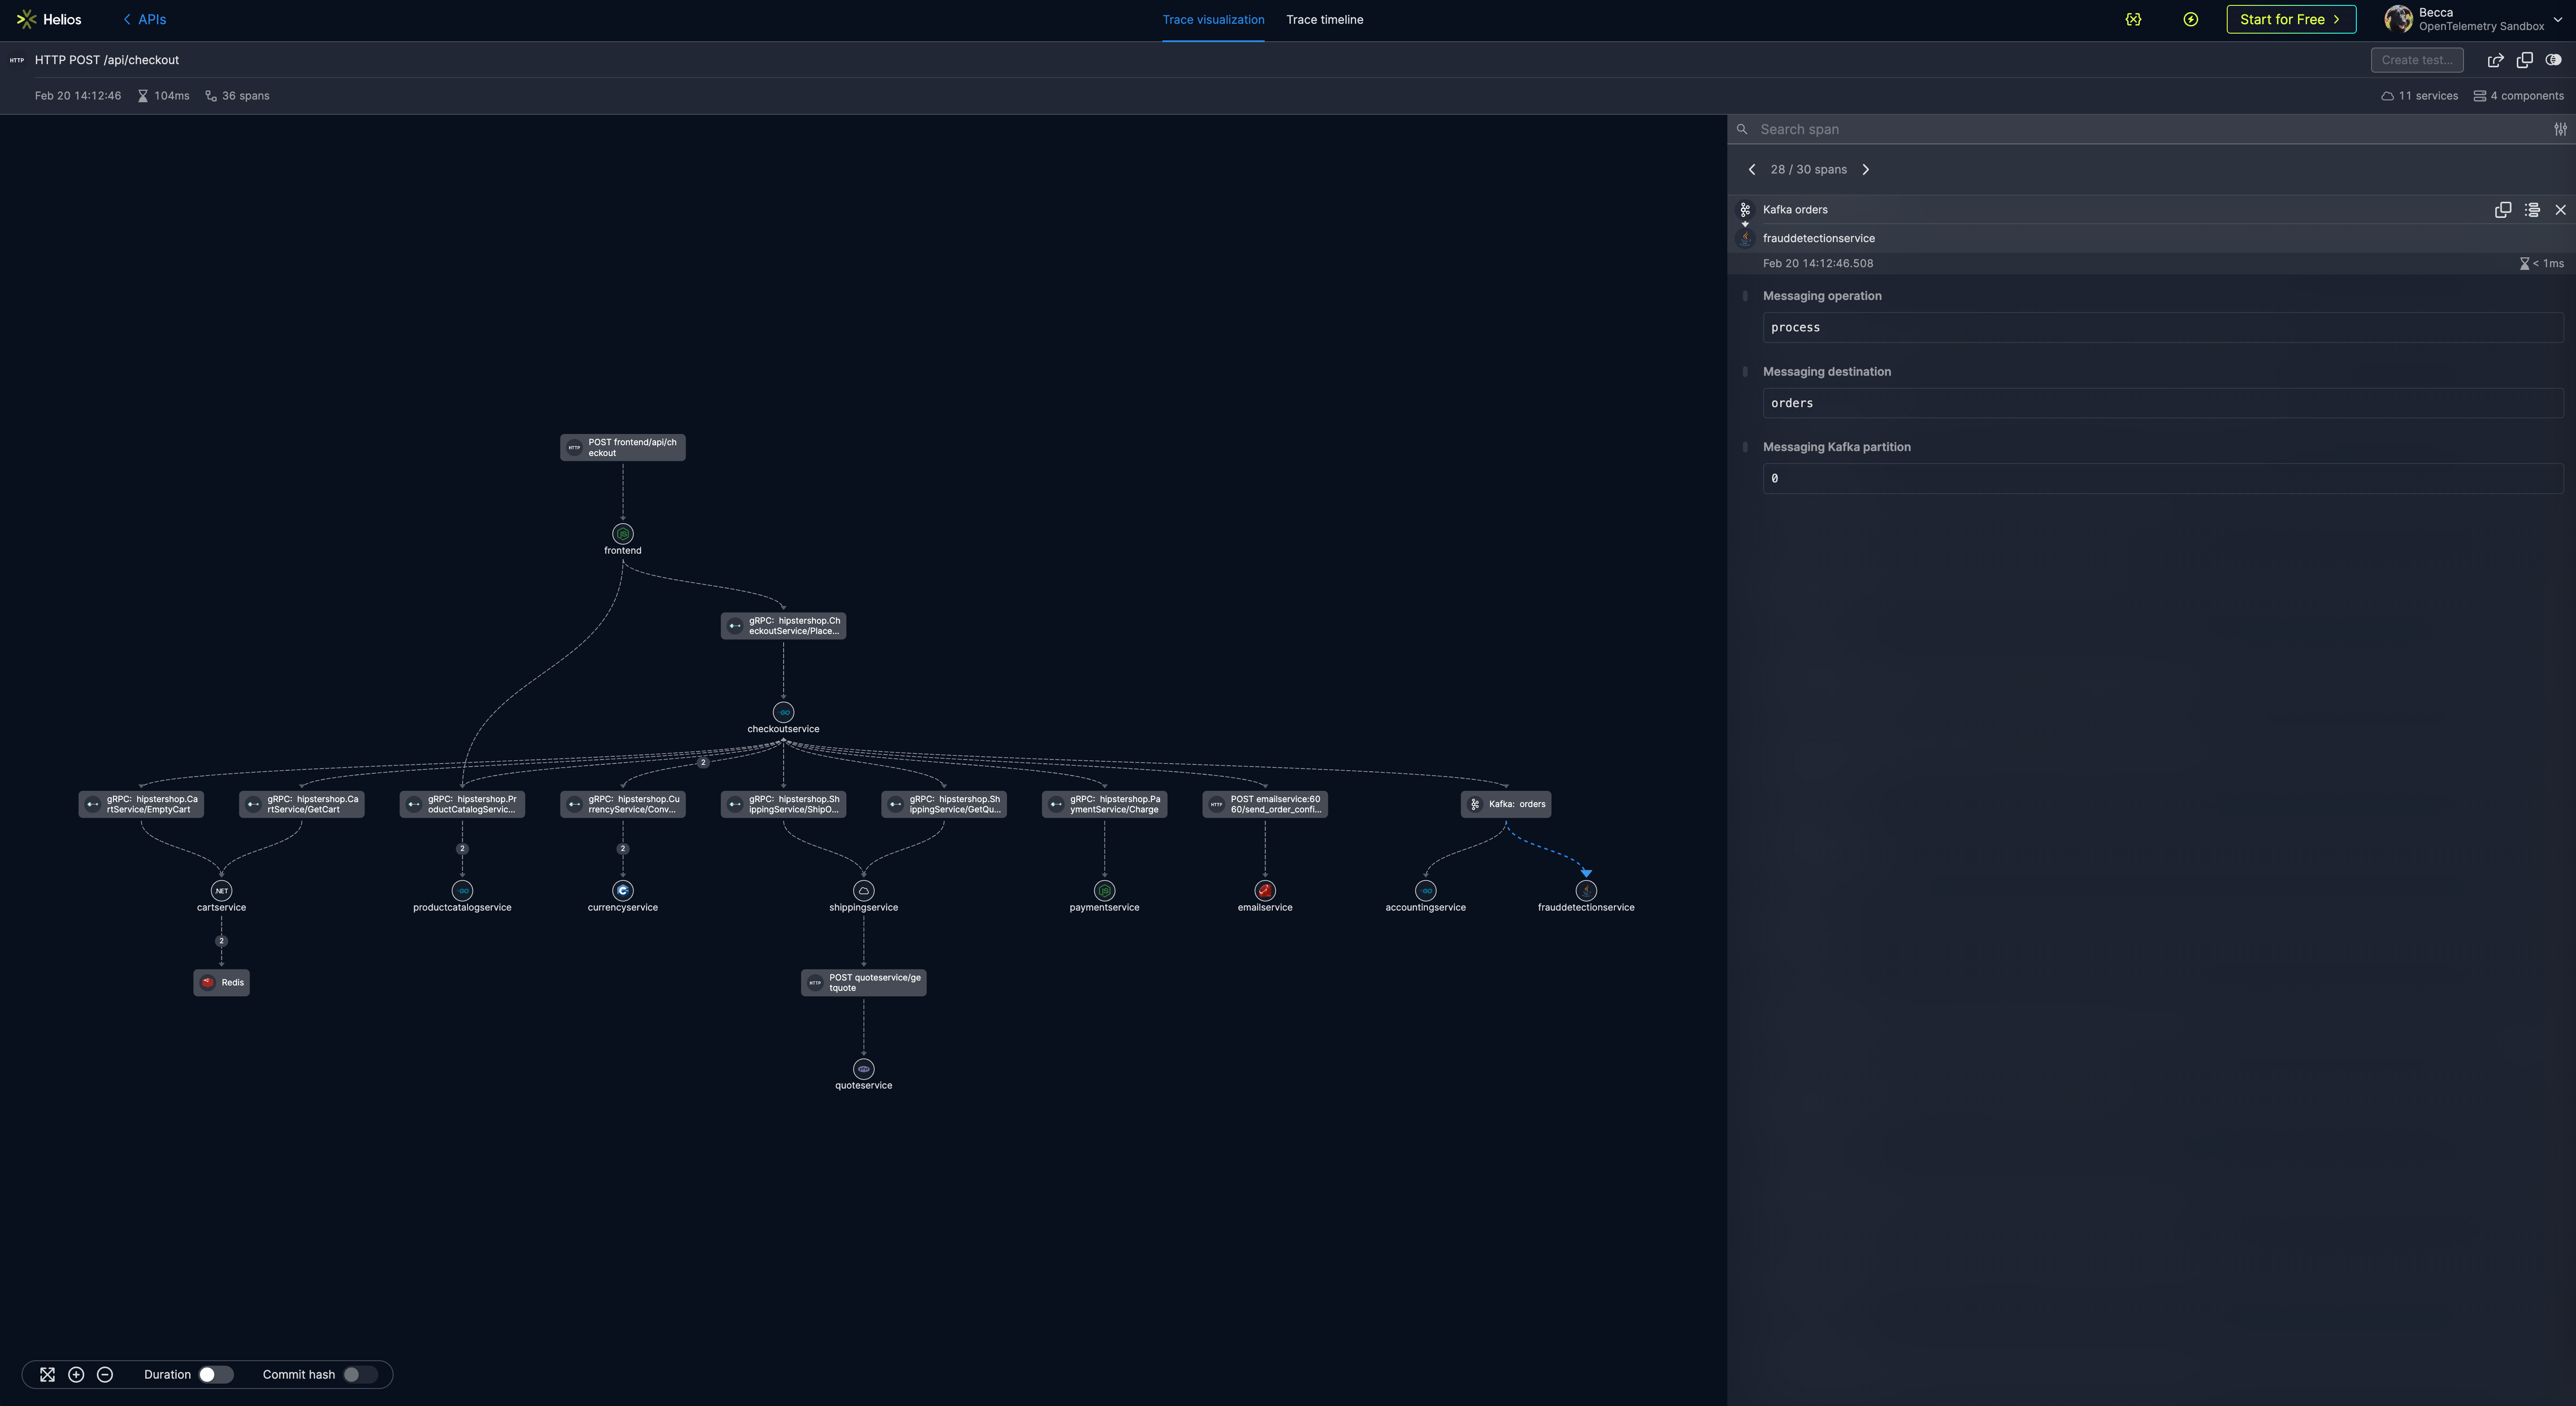
Task: Go back to the APIs page
Action: [145, 19]
